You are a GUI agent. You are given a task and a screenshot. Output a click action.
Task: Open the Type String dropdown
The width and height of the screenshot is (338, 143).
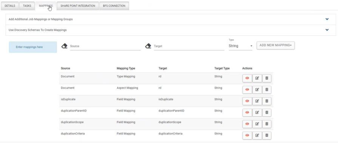(240, 46)
